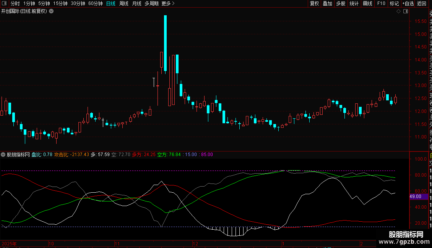Switch to the 周线 weekly chart tab

pyautogui.click(x=124, y=3)
